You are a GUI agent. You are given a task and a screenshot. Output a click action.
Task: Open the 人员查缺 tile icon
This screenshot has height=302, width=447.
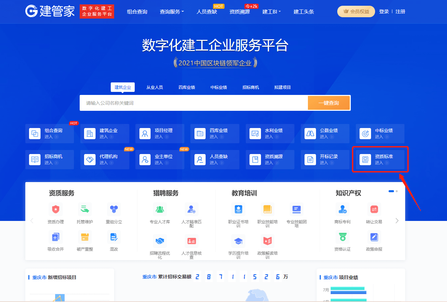[200, 159]
